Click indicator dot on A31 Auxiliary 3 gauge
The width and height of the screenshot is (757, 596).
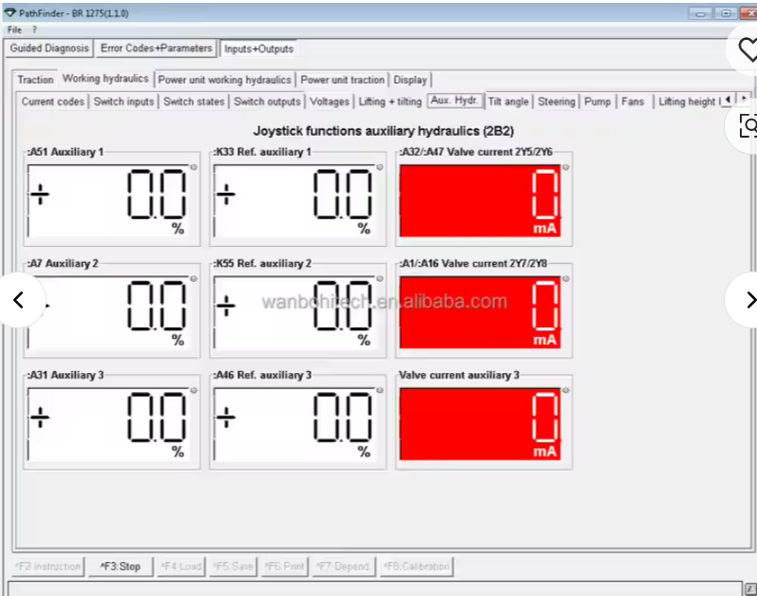click(194, 390)
